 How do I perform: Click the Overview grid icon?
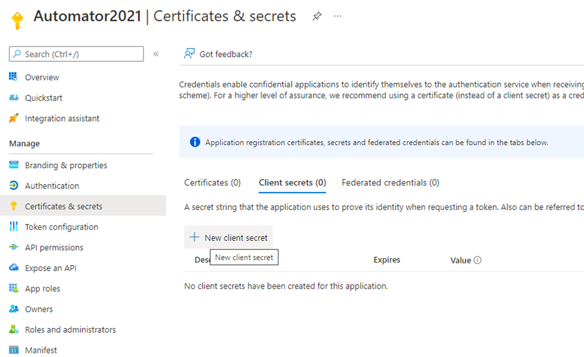tap(14, 77)
